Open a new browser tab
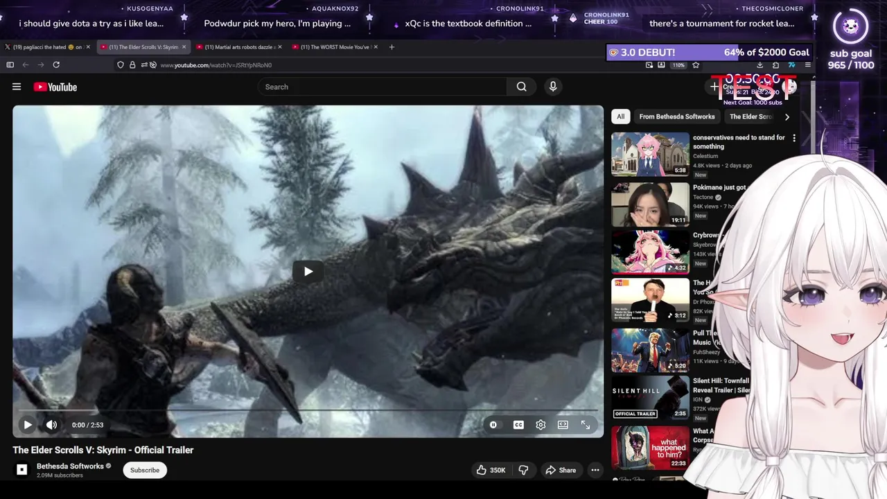 click(x=392, y=47)
